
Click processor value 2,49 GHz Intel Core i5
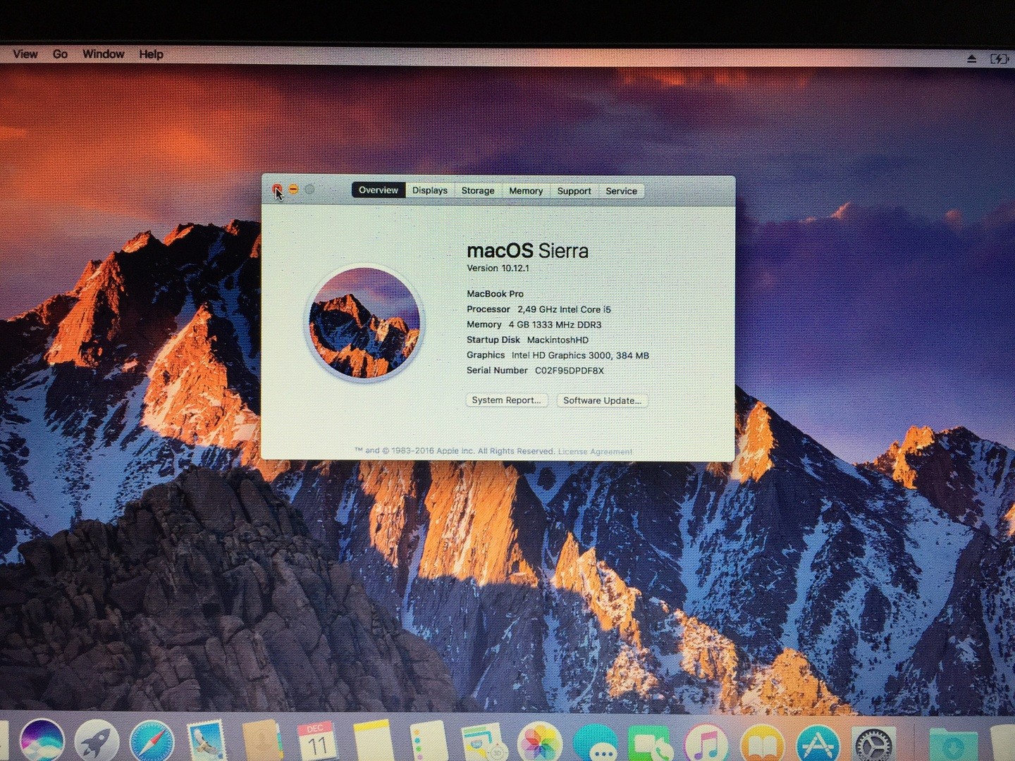point(564,309)
